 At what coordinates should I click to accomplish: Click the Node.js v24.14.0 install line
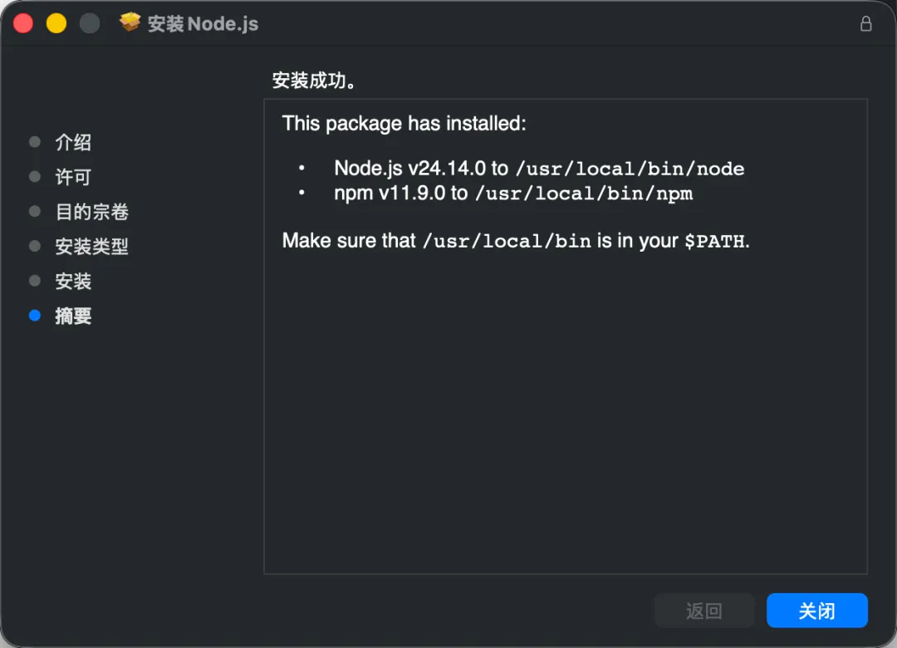coord(539,169)
